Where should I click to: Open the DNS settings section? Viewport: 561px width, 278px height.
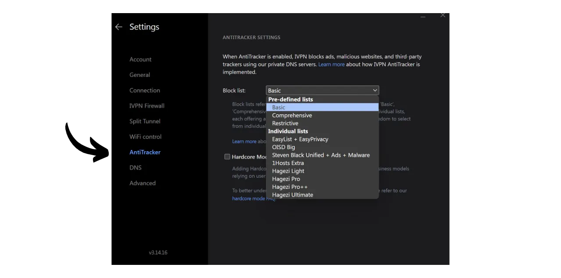(x=135, y=168)
